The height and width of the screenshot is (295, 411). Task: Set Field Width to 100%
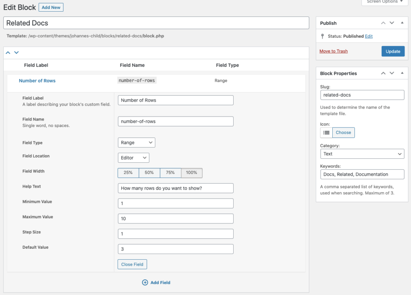point(191,173)
